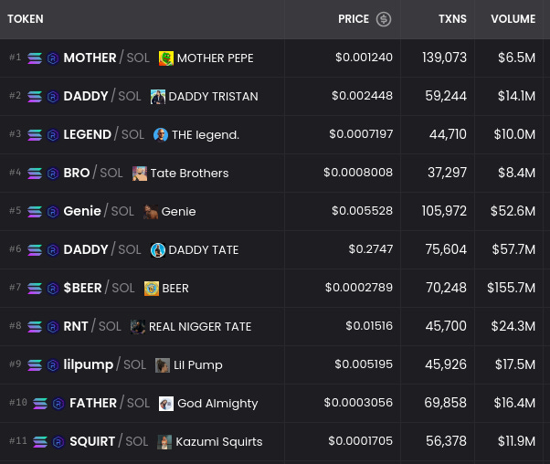Viewport: 550px width, 464px height.
Task: Click the transaction count 69,858
Action: pos(446,403)
